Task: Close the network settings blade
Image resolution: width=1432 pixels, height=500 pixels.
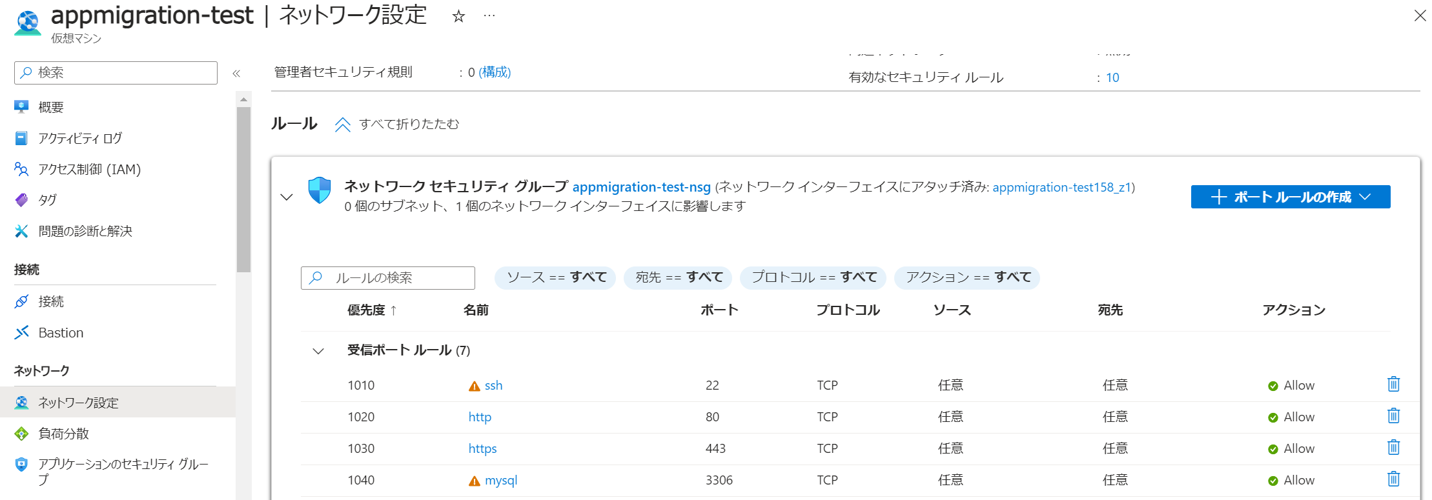Action: pos(1420,15)
